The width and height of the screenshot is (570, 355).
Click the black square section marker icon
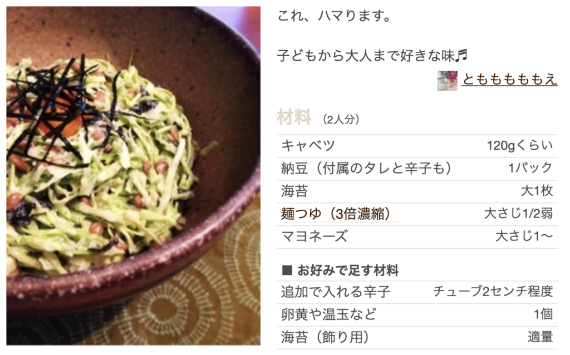(x=287, y=270)
